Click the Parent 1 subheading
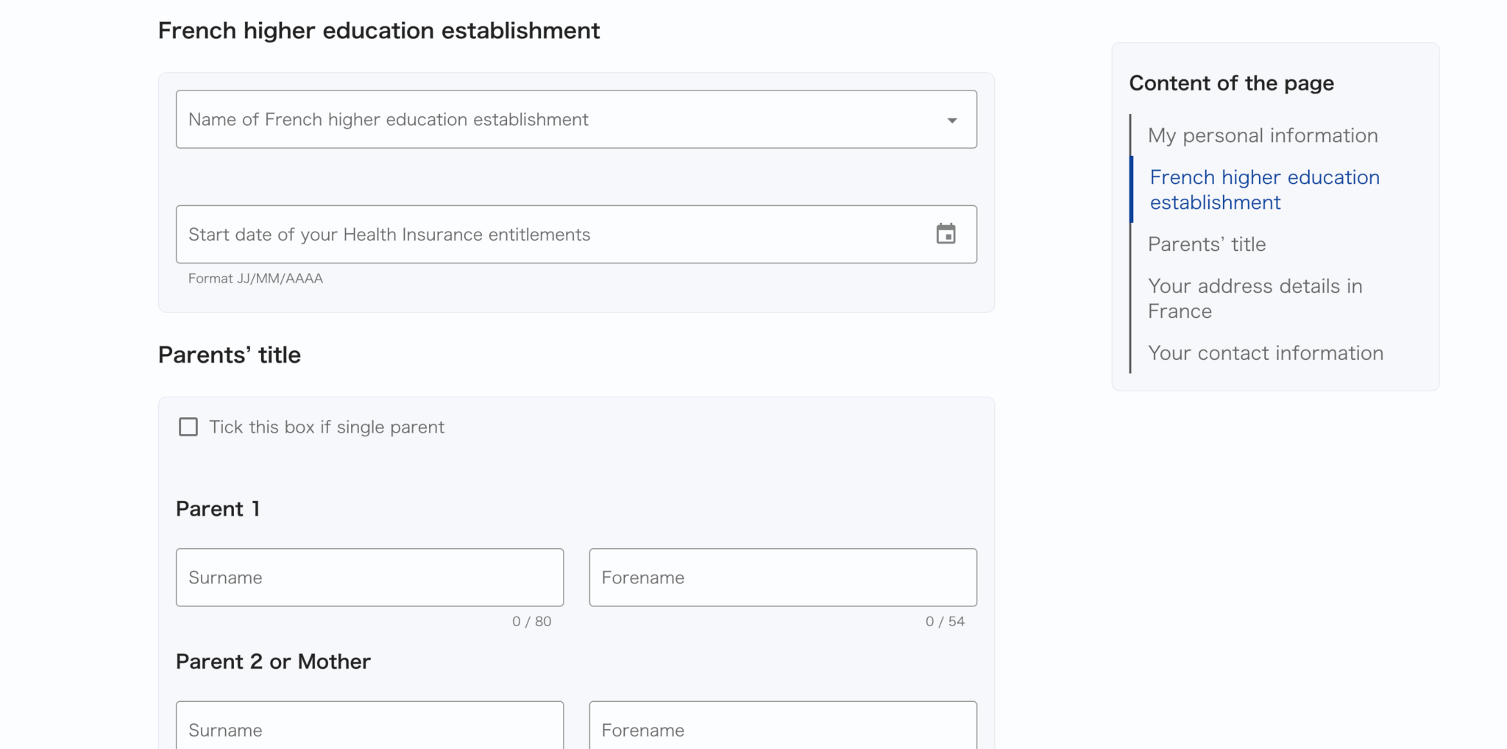 (218, 509)
